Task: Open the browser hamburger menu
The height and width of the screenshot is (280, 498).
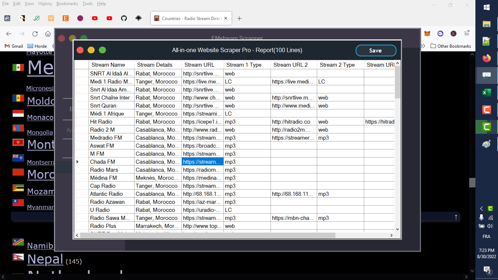Action: (467, 34)
